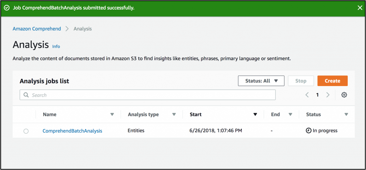366x170 pixels.
Task: Dismiss the green success notification banner
Action: point(360,8)
